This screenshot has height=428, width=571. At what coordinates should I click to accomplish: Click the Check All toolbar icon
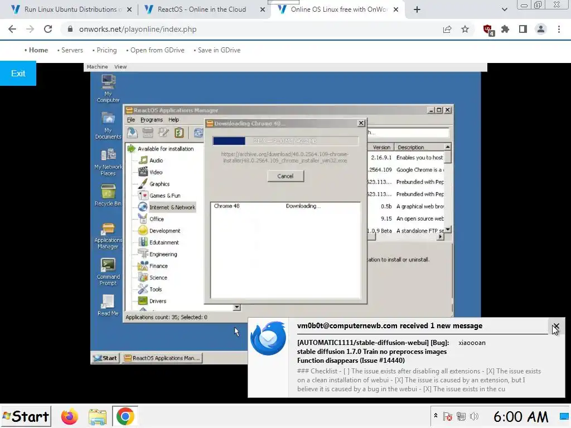179,133
